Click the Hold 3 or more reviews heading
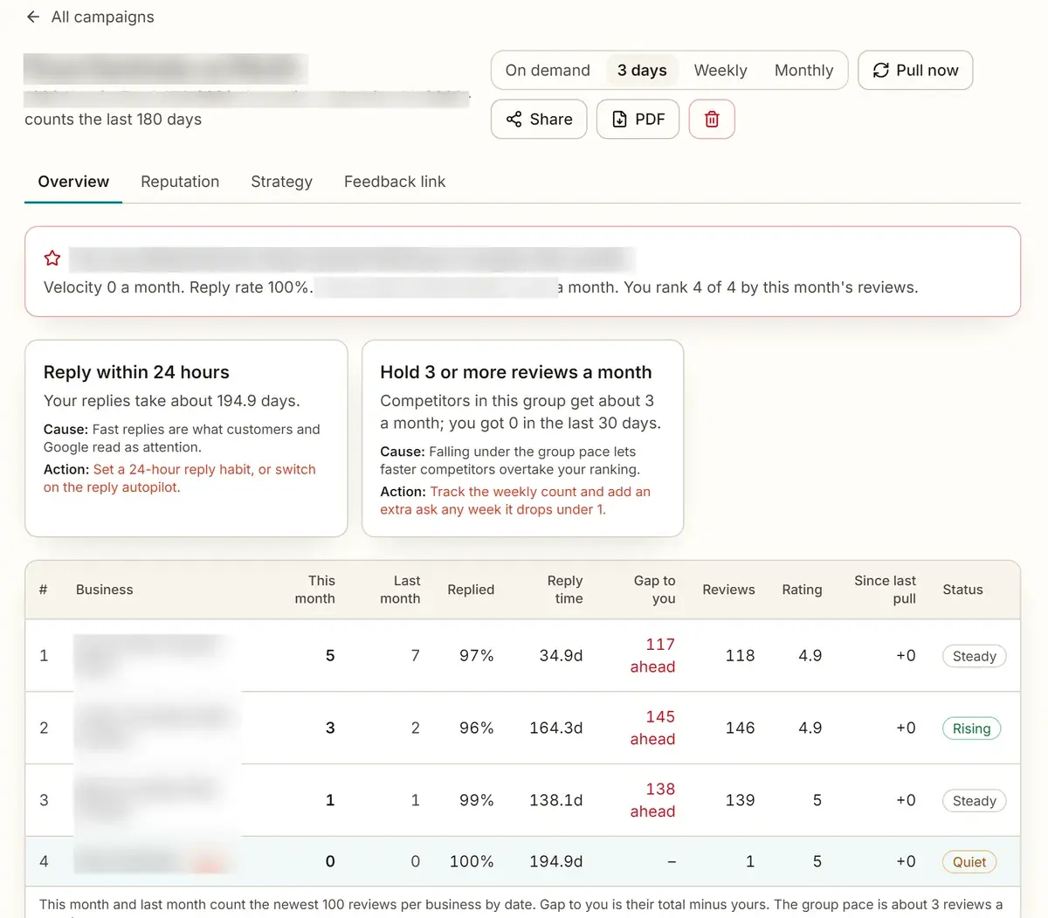 (516, 372)
